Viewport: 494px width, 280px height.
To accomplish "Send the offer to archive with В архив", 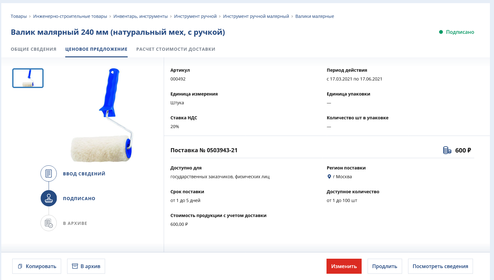I will (86, 266).
